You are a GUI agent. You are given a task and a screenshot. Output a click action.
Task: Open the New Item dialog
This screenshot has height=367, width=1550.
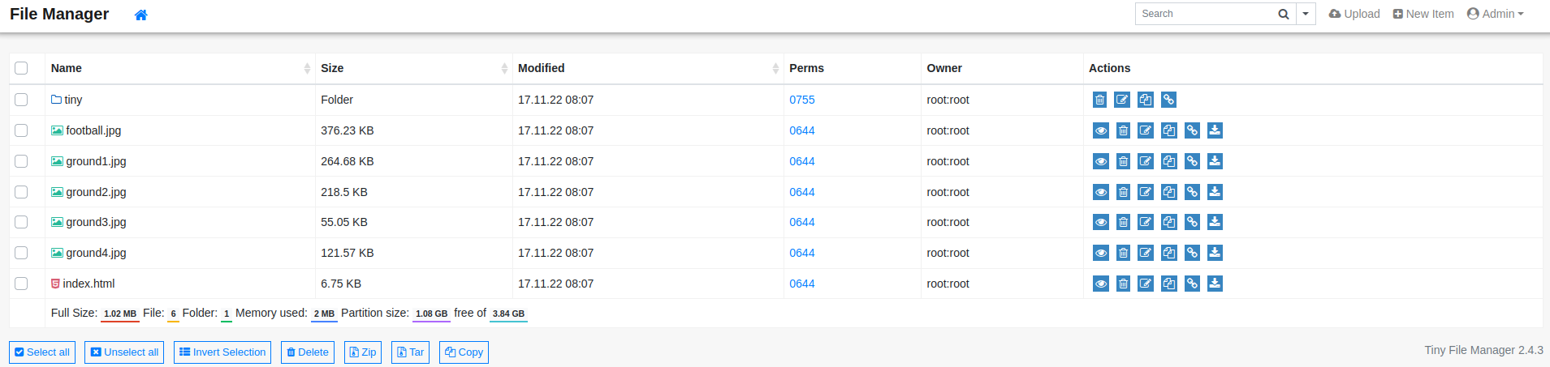click(1423, 14)
